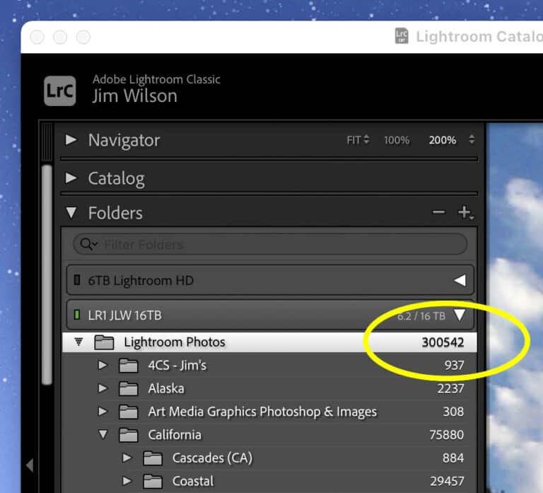Select the California folder
This screenshot has height=493, width=543.
(x=269, y=435)
